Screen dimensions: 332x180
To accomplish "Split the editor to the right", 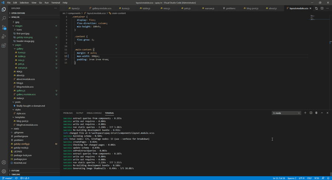I will [322, 8].
